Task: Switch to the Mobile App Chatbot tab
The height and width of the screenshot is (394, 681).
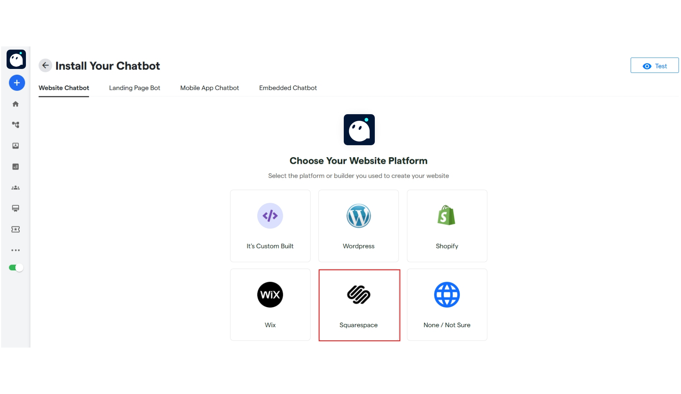Action: 209,88
